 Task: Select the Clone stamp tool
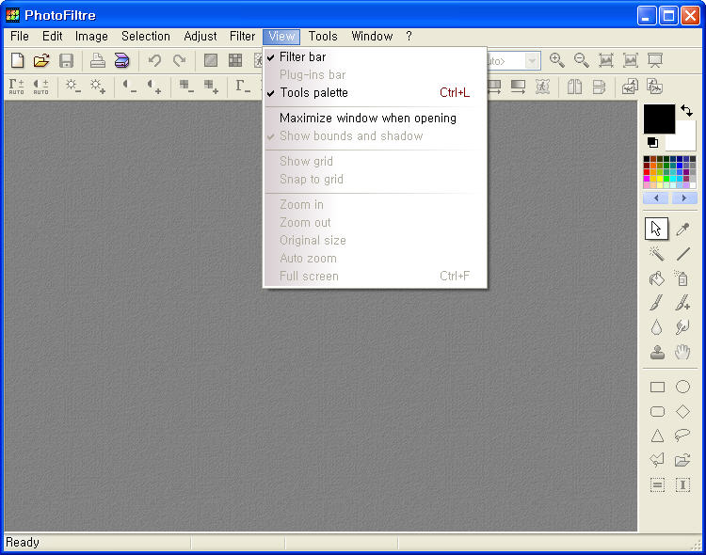(657, 352)
